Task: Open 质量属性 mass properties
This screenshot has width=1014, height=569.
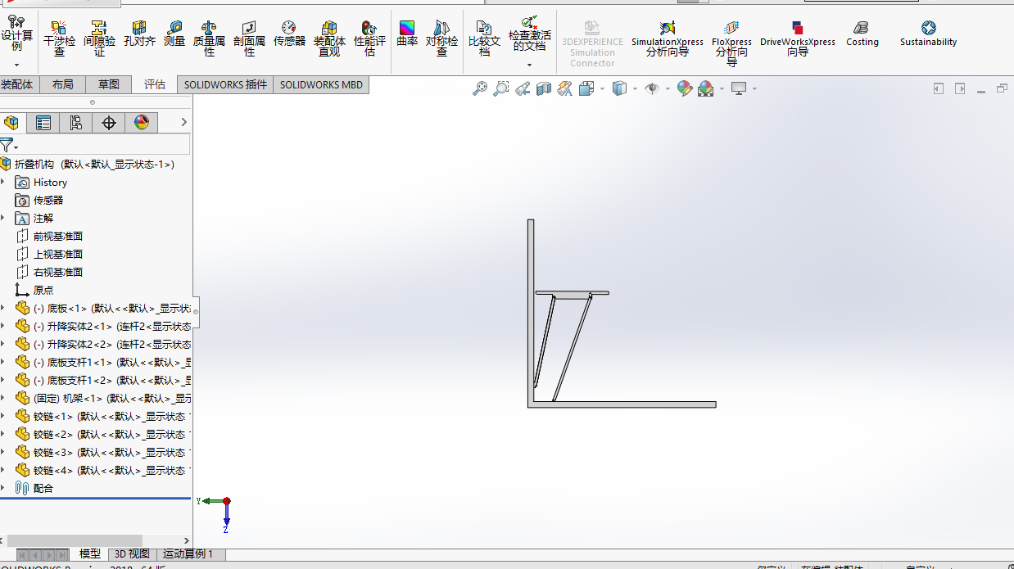Action: pyautogui.click(x=209, y=38)
